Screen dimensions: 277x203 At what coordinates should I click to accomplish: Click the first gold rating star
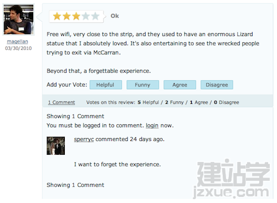click(57, 16)
